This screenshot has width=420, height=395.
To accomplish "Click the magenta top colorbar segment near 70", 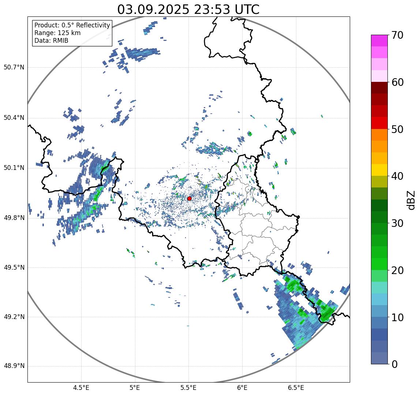I will coord(379,41).
